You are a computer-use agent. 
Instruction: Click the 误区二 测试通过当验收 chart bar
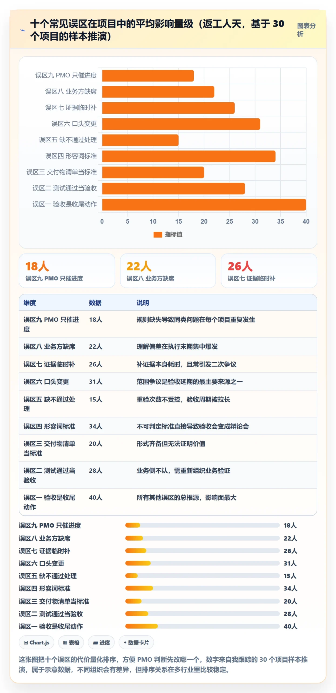[x=173, y=188]
